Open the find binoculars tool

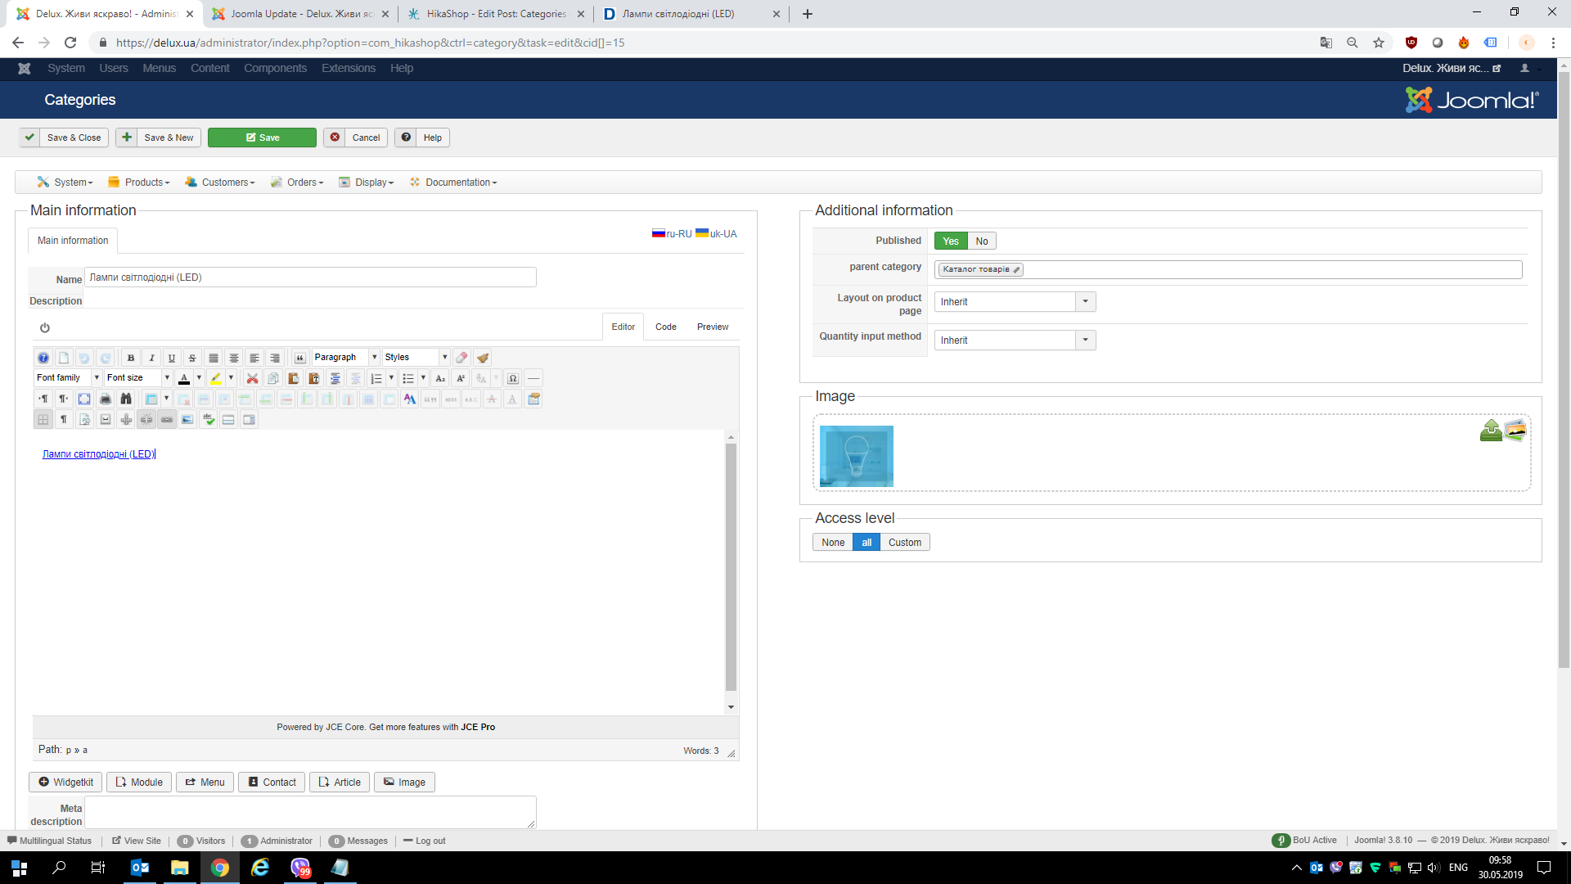click(126, 399)
